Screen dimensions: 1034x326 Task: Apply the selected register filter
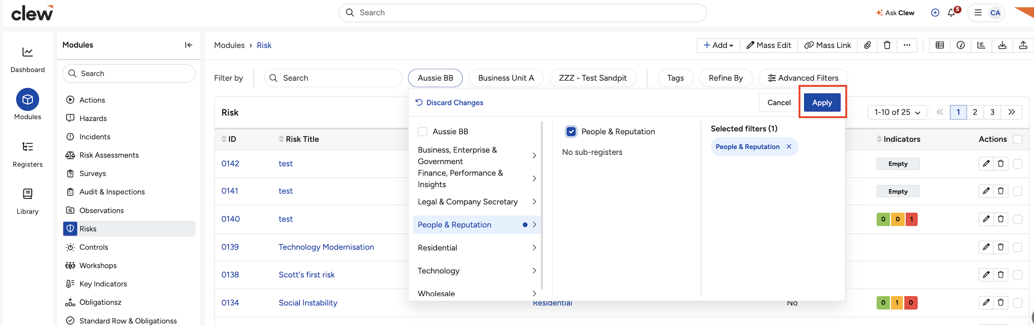point(821,103)
